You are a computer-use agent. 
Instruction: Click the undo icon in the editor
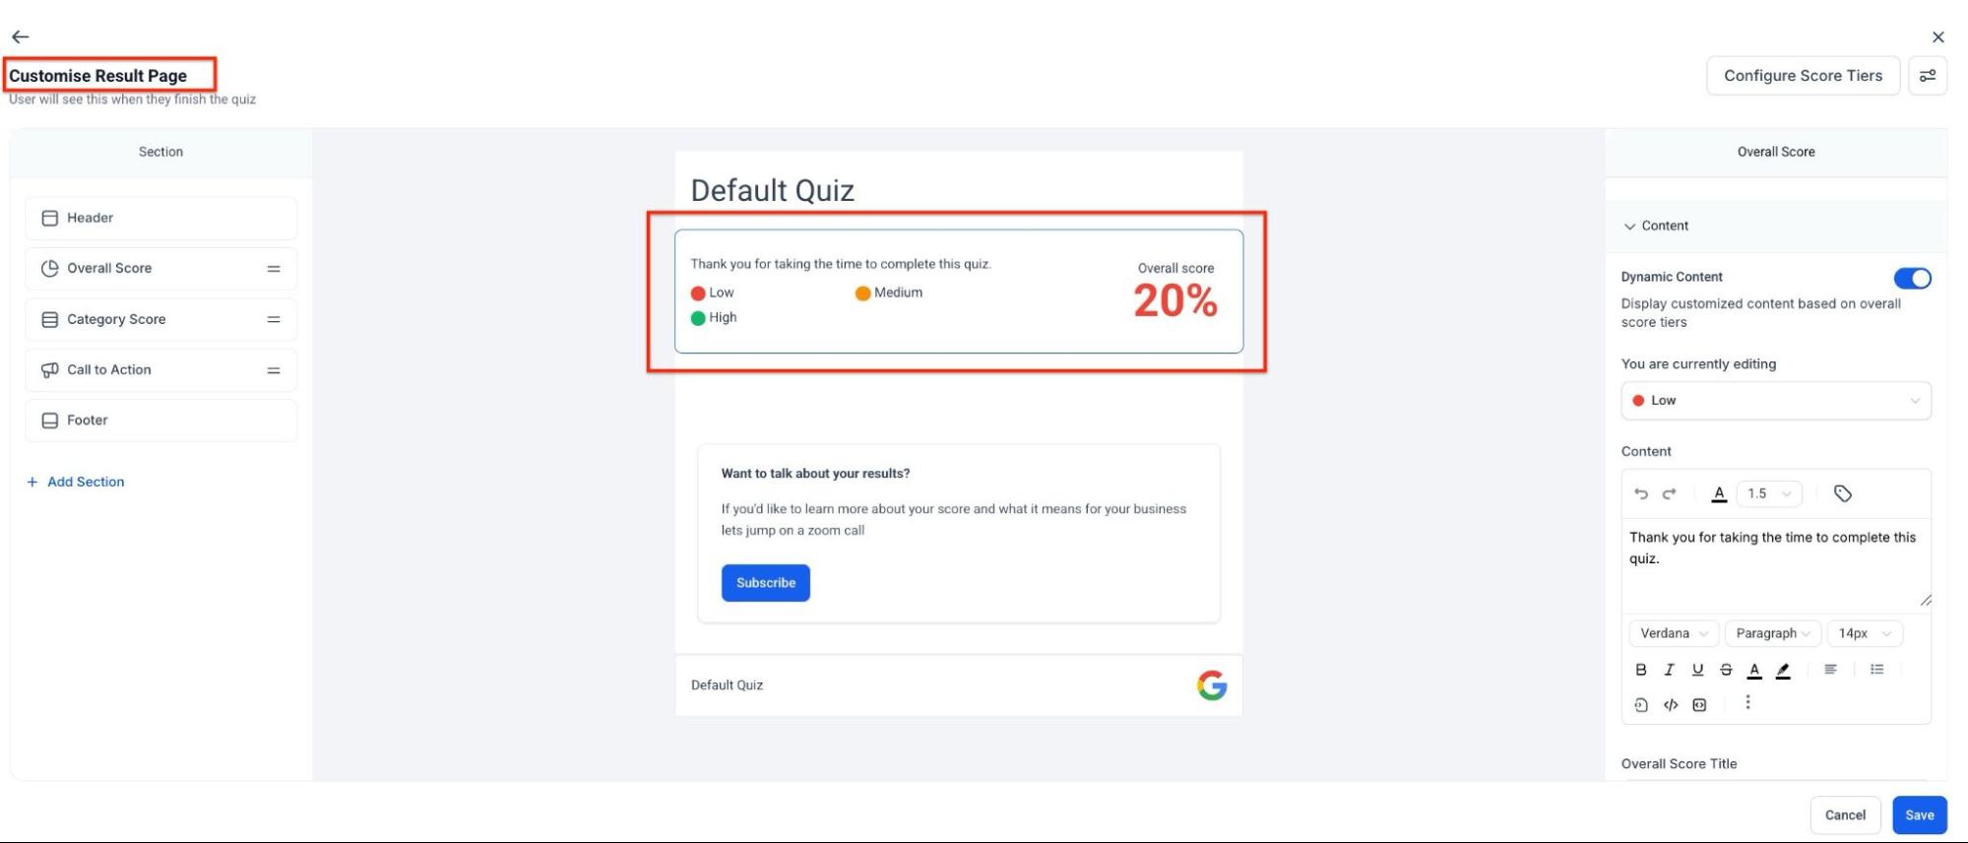pyautogui.click(x=1641, y=494)
